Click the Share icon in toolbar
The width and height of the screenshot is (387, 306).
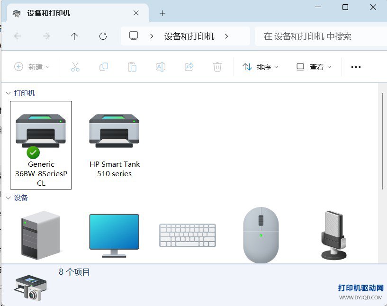pos(189,67)
